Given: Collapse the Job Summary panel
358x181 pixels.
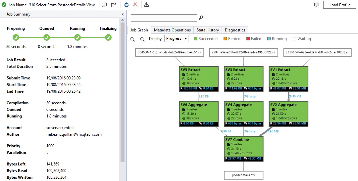Looking at the screenshot, I should (123, 14).
